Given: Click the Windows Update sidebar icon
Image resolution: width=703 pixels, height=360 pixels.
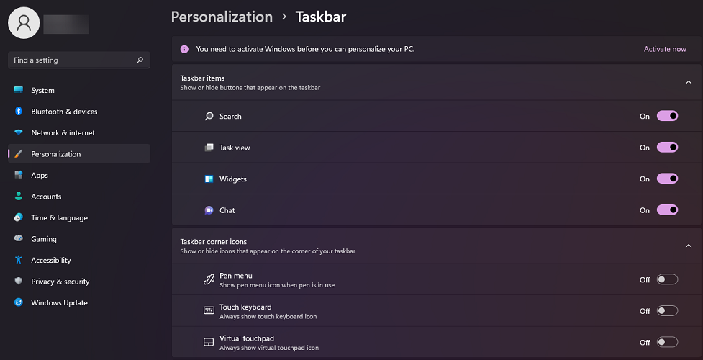Looking at the screenshot, I should click(x=19, y=302).
